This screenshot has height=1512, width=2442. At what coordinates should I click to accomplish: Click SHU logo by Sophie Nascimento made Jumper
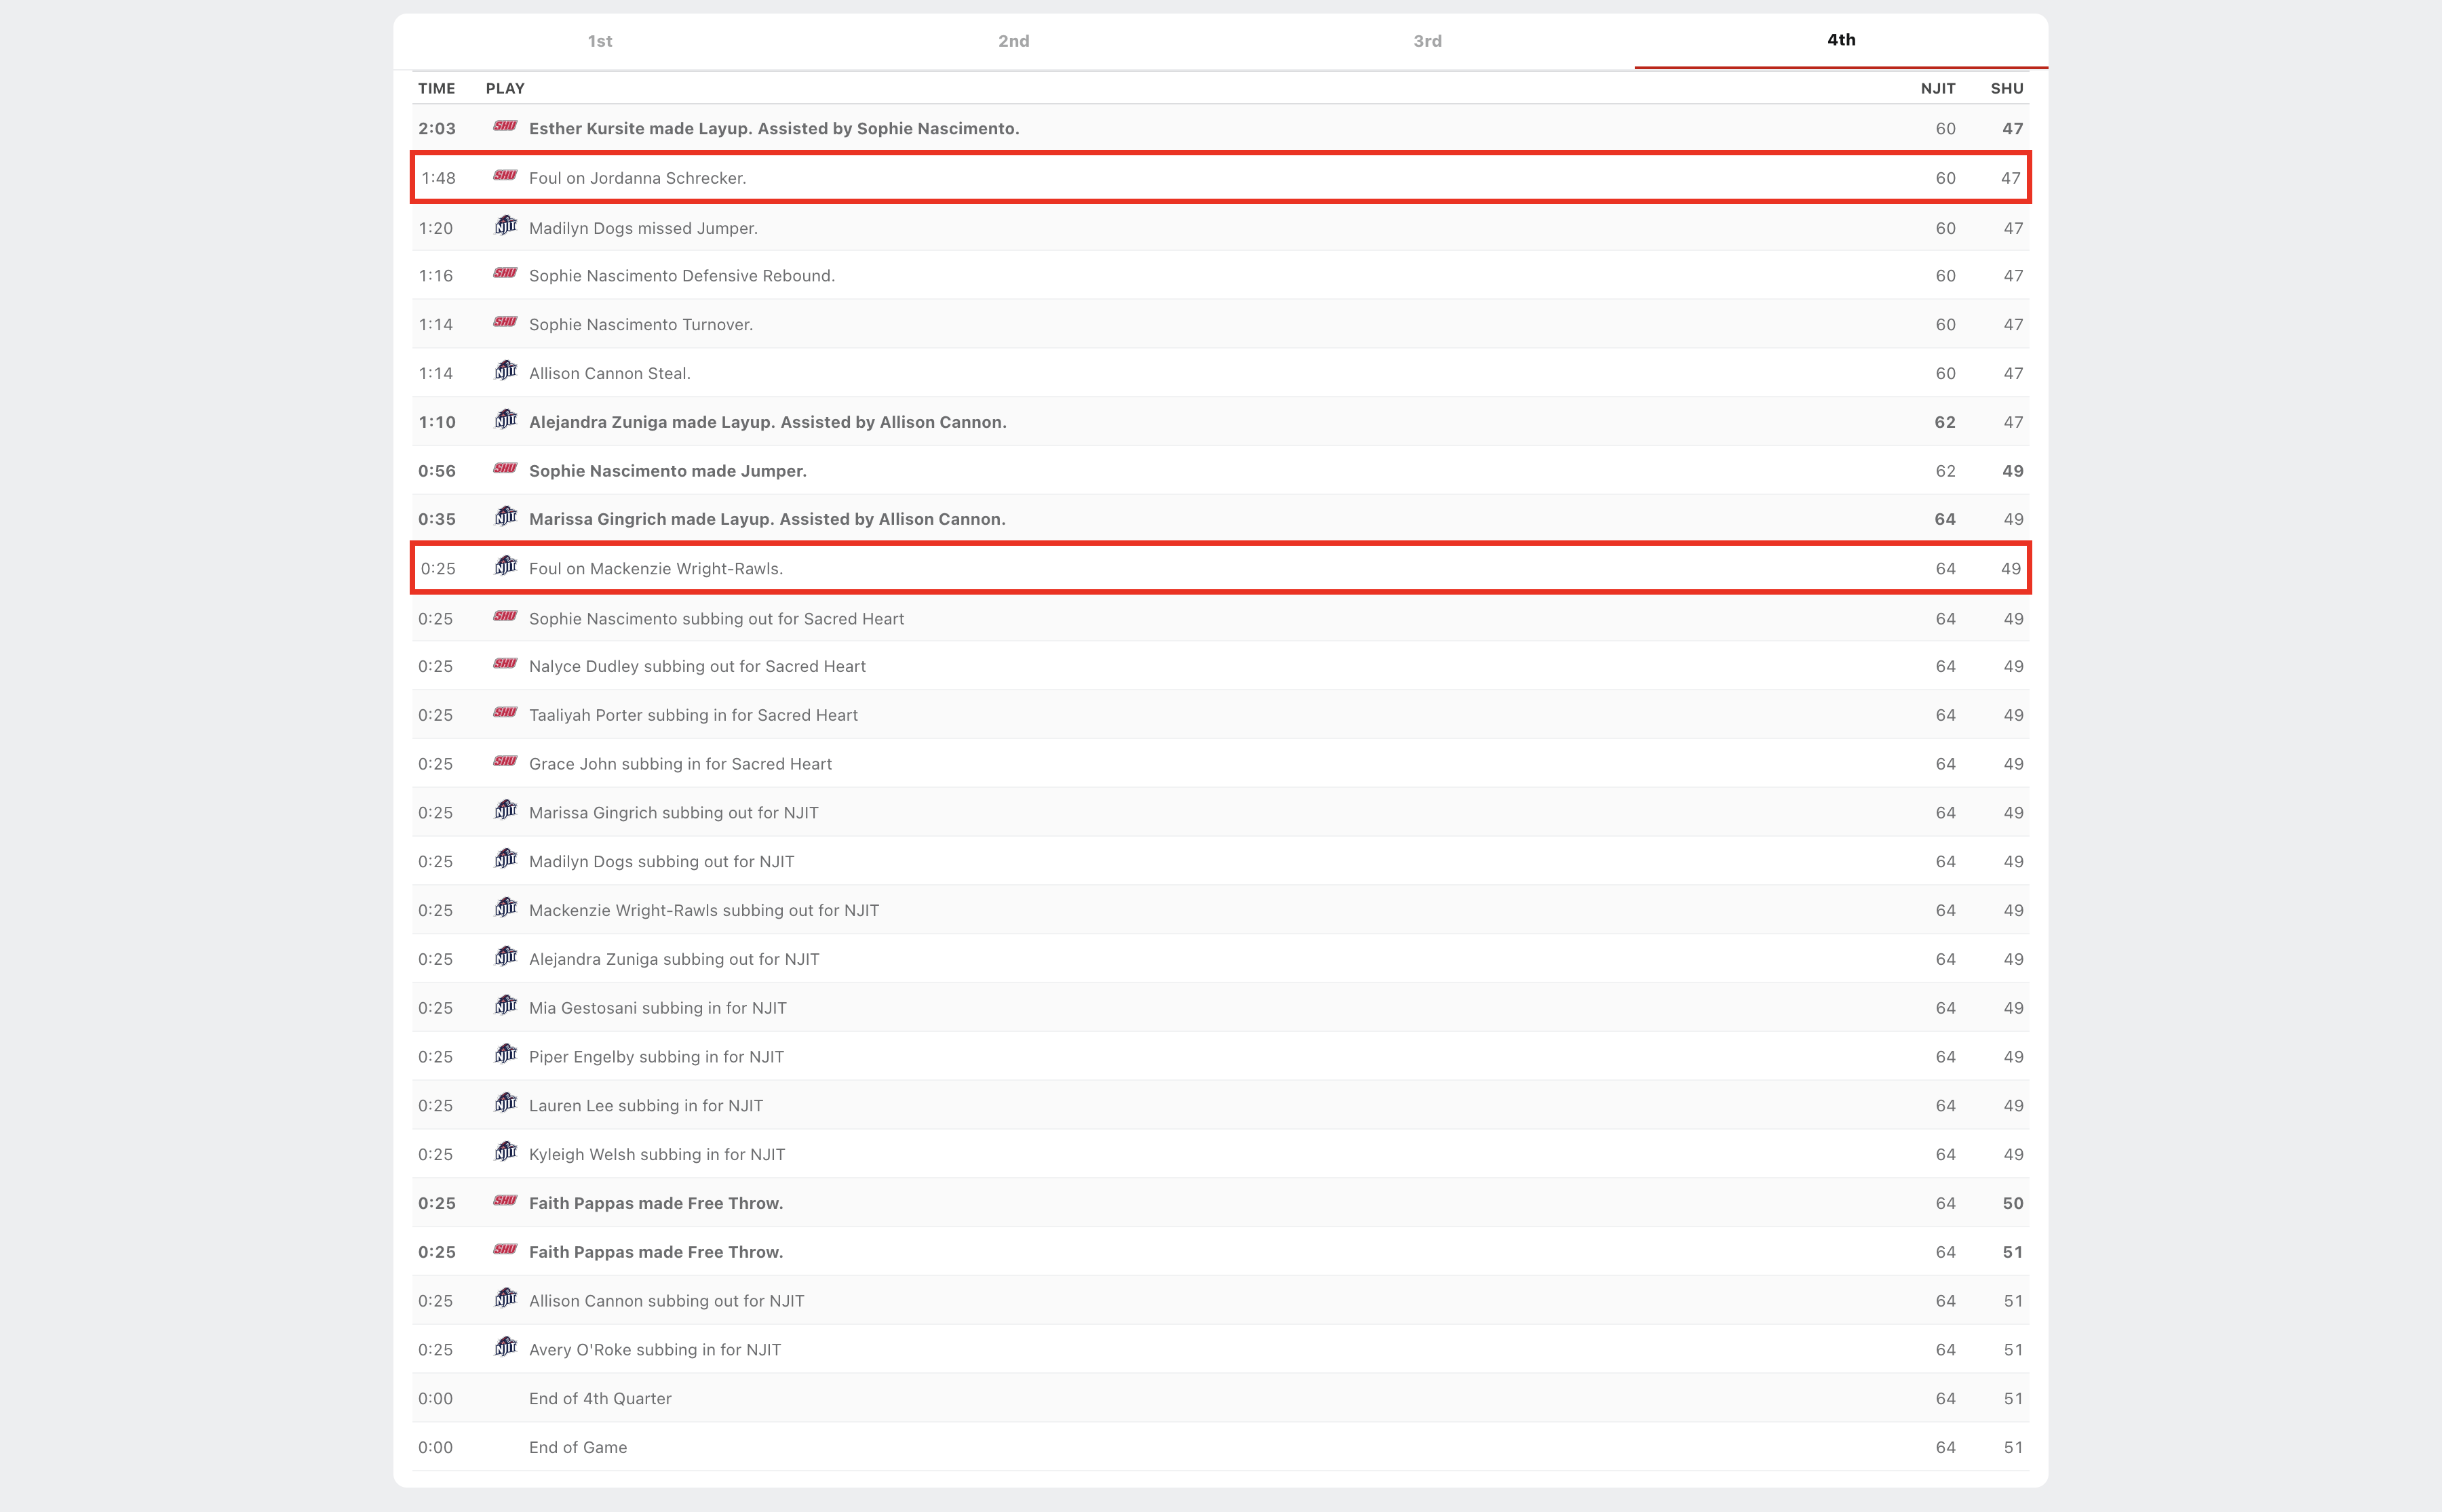pos(505,469)
